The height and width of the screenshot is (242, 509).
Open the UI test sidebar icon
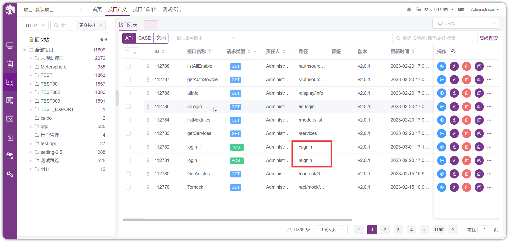click(10, 101)
